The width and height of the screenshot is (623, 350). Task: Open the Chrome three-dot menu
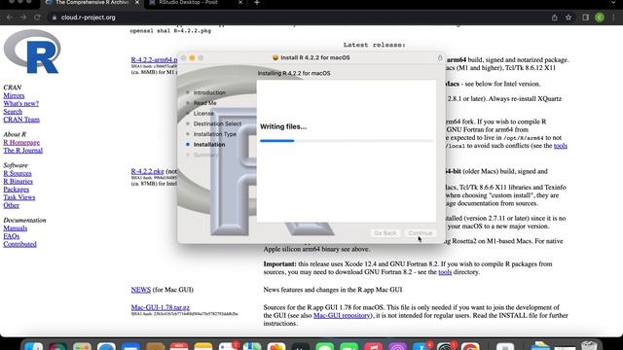[x=613, y=17]
